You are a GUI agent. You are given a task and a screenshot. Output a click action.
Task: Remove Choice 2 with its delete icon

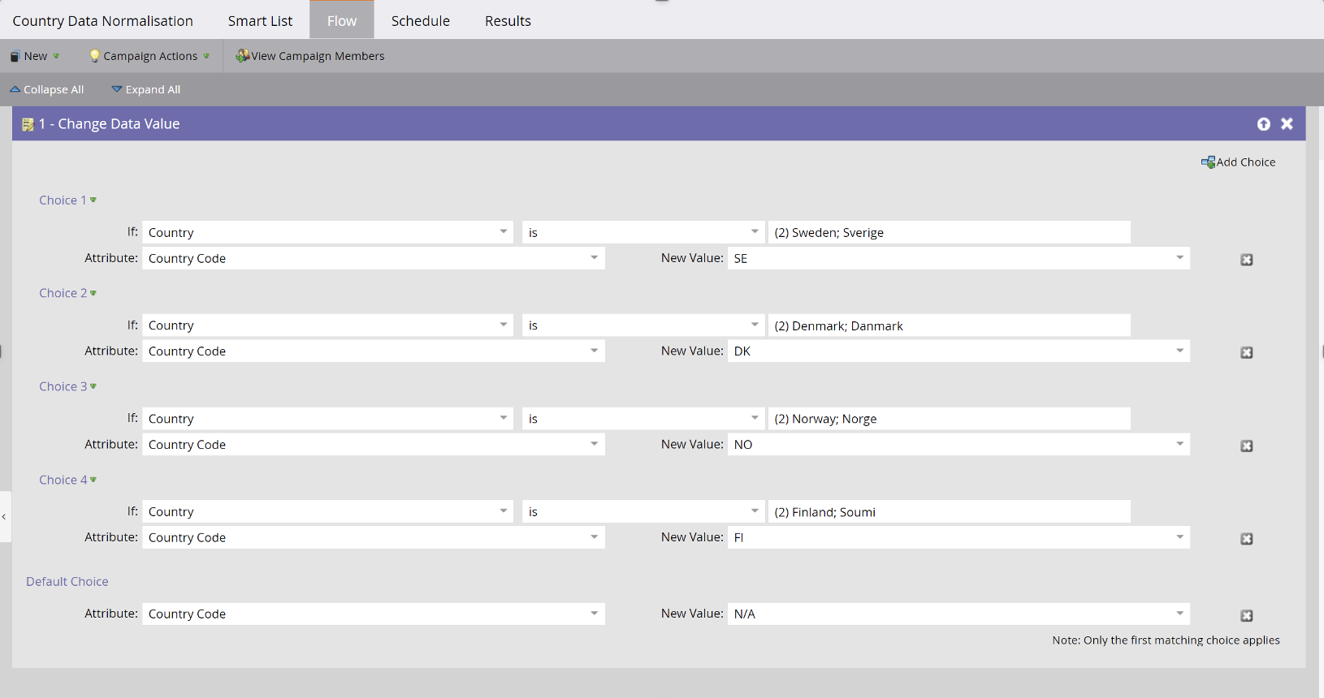coord(1247,352)
